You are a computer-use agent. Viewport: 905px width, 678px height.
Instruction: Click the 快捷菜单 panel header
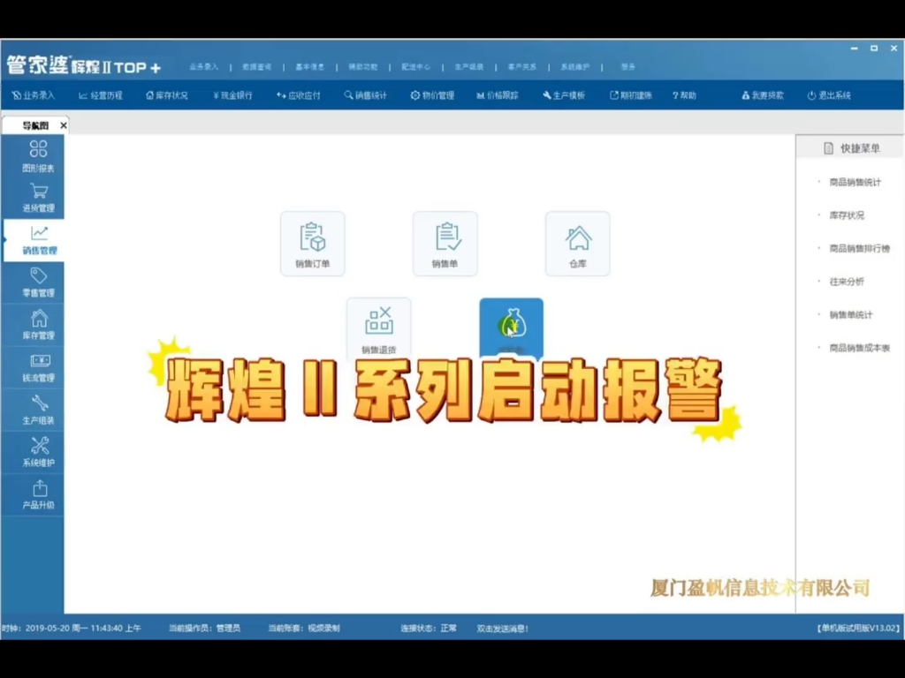851,148
